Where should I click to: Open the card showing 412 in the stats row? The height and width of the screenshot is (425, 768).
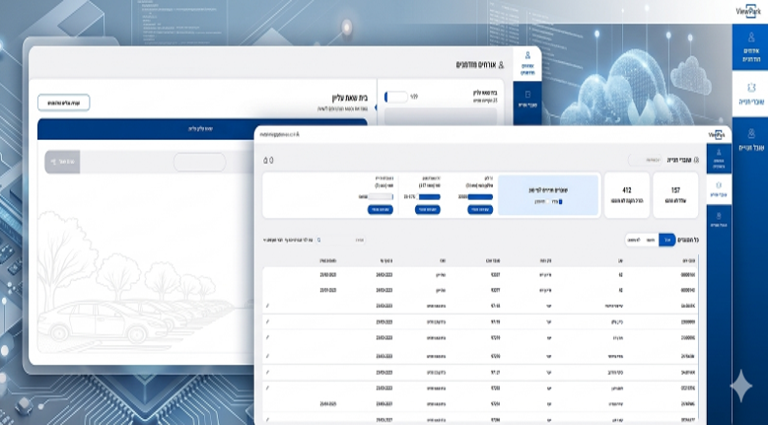(x=625, y=192)
